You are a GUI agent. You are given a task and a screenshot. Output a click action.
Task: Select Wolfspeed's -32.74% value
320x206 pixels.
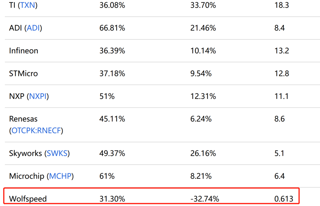[204, 198]
